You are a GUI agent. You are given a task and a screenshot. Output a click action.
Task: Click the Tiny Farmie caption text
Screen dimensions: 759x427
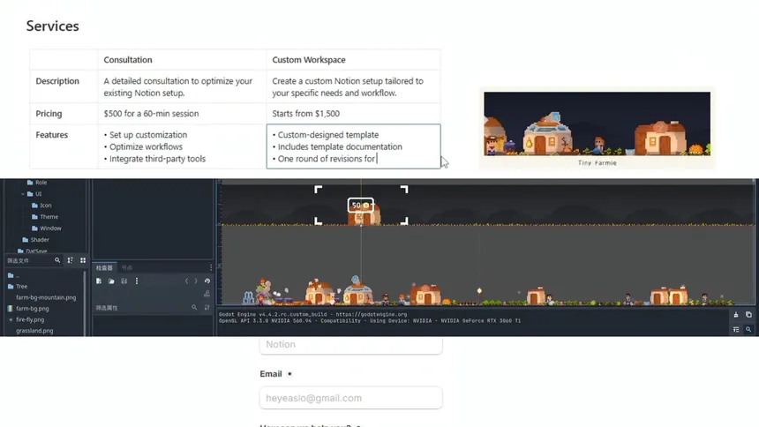click(x=597, y=163)
